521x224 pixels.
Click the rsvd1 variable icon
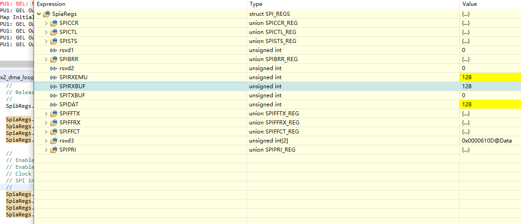pyautogui.click(x=54, y=50)
